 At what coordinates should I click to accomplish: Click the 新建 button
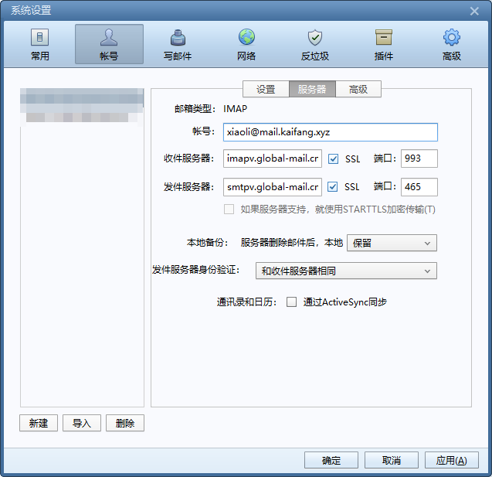[x=39, y=423]
